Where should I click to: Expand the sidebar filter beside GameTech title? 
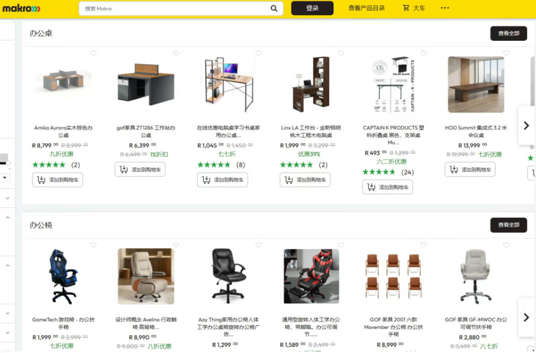[7, 313]
